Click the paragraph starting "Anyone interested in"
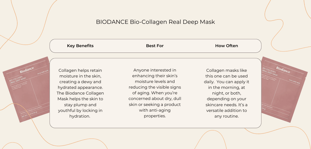The width and height of the screenshot is (311, 149). (155, 93)
